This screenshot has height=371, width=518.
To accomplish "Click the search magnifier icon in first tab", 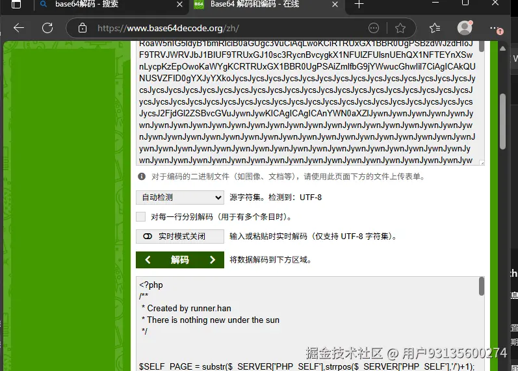I will coord(44,5).
